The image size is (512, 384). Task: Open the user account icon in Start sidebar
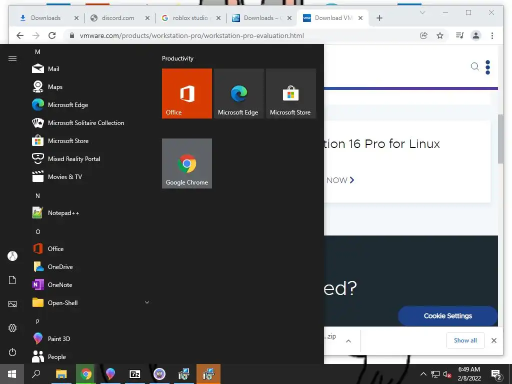(12, 256)
